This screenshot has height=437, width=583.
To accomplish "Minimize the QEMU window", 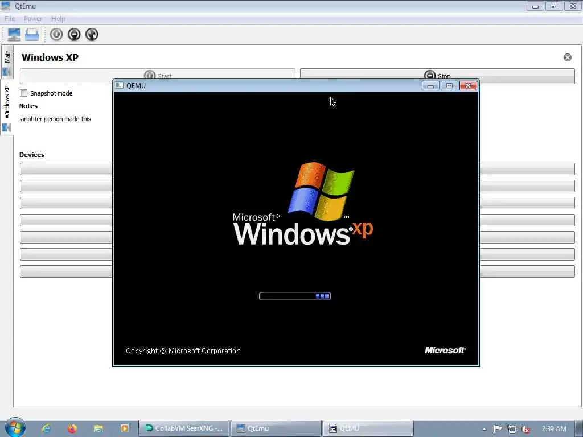I will tap(430, 86).
